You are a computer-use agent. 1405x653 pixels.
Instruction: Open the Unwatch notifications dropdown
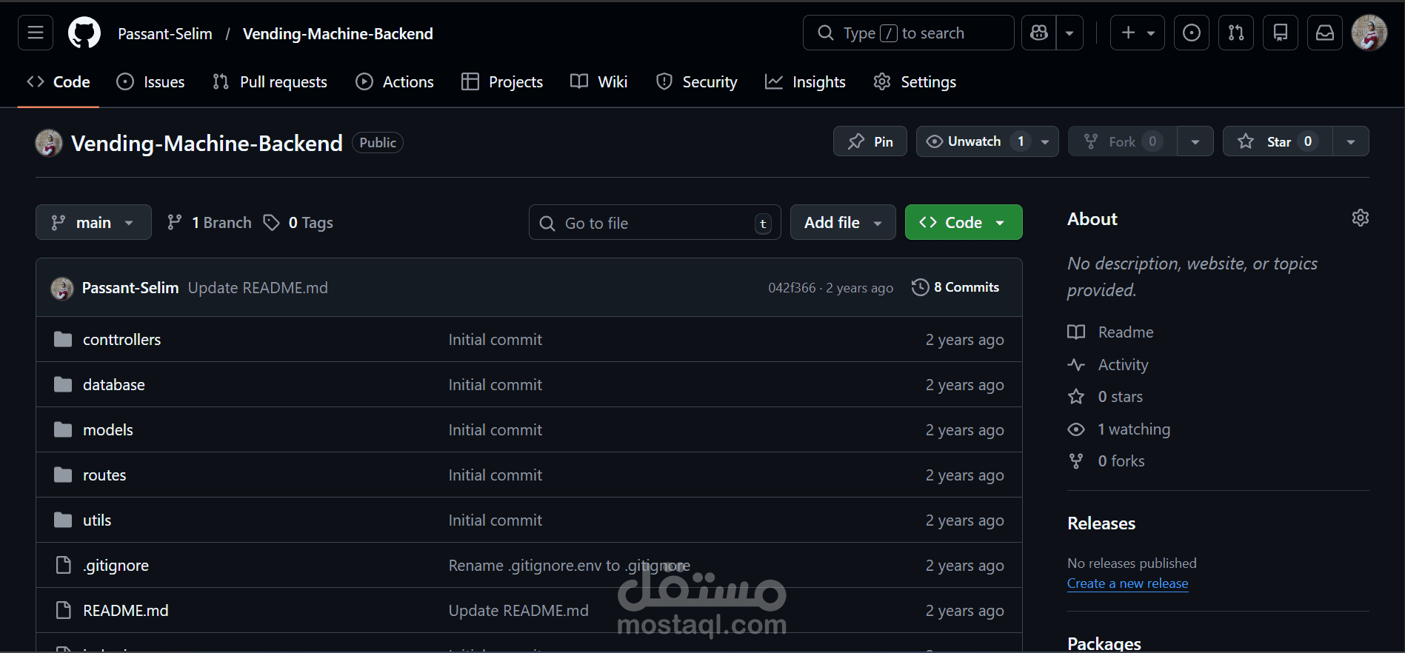click(987, 141)
